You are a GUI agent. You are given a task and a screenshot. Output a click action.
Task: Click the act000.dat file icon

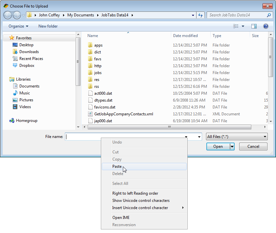(90, 93)
